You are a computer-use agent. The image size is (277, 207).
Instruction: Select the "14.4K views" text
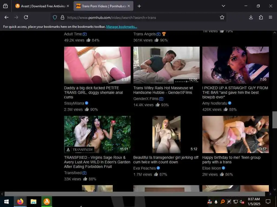click(x=143, y=105)
